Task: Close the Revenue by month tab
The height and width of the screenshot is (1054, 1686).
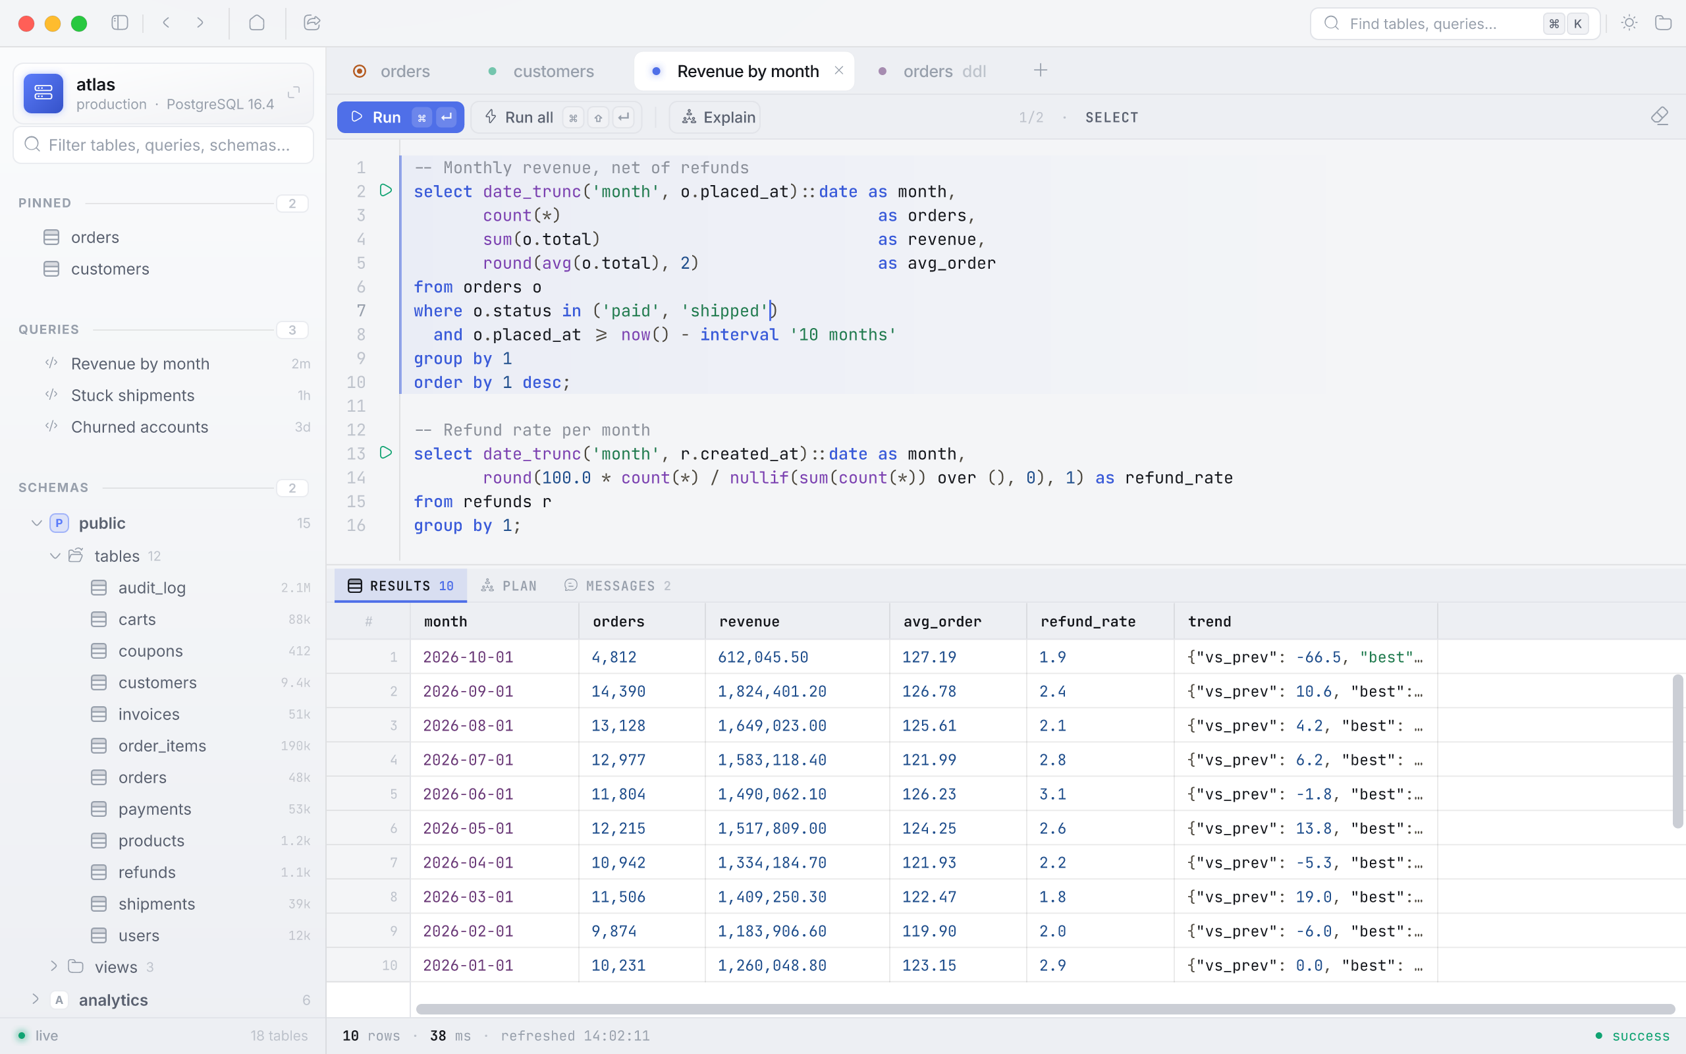Action: tap(839, 70)
